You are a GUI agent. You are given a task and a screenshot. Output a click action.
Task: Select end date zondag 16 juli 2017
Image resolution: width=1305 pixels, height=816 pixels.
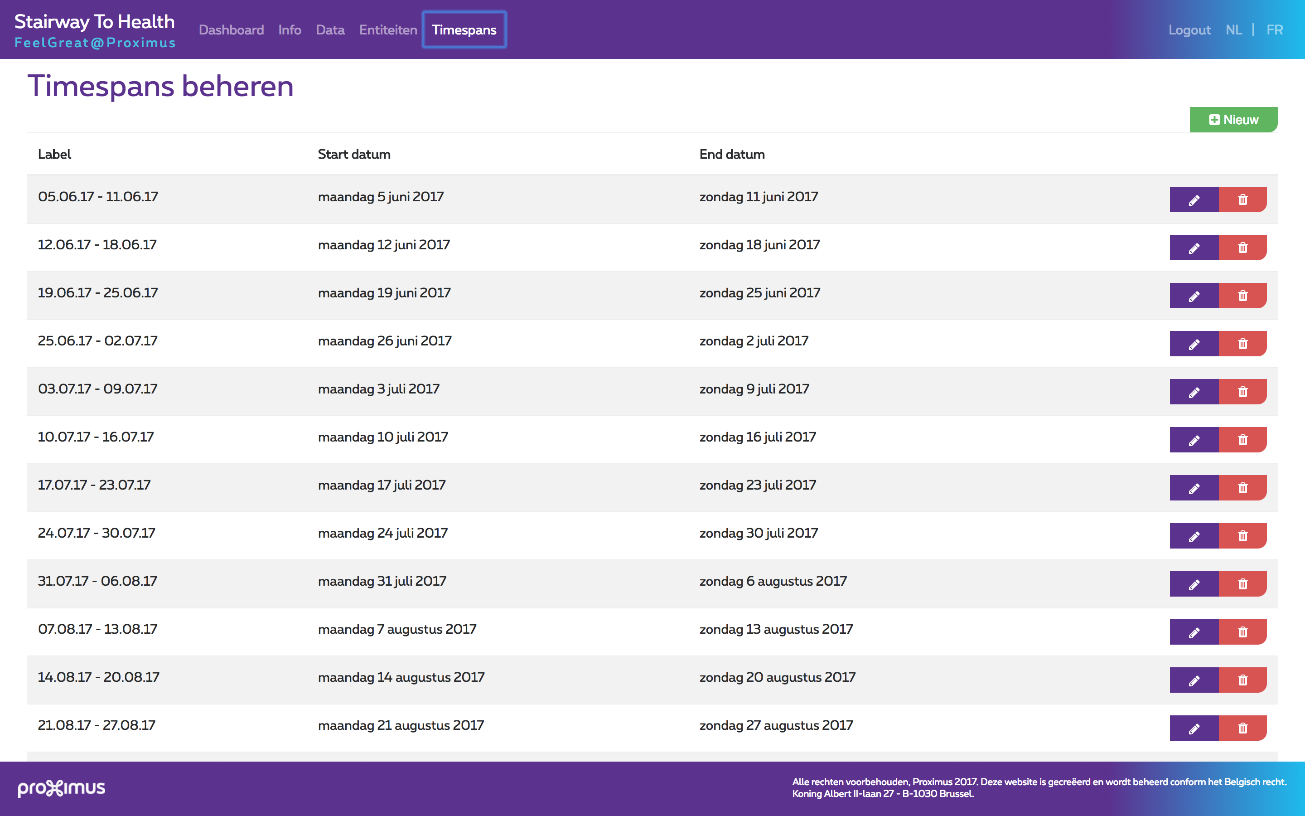click(x=758, y=437)
